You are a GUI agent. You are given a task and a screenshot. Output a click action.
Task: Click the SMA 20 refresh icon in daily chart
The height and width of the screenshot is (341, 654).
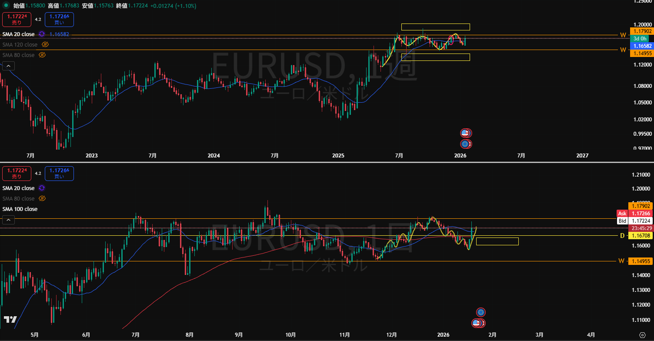(42, 188)
